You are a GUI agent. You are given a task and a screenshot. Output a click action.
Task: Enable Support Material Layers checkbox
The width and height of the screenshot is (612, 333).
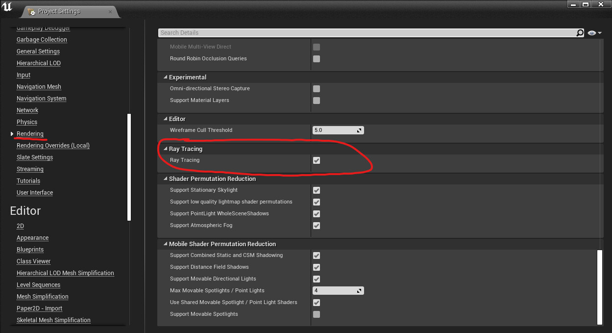coord(317,101)
